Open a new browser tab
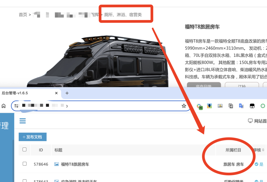Screen dimensions: 267x182 [67, 93]
